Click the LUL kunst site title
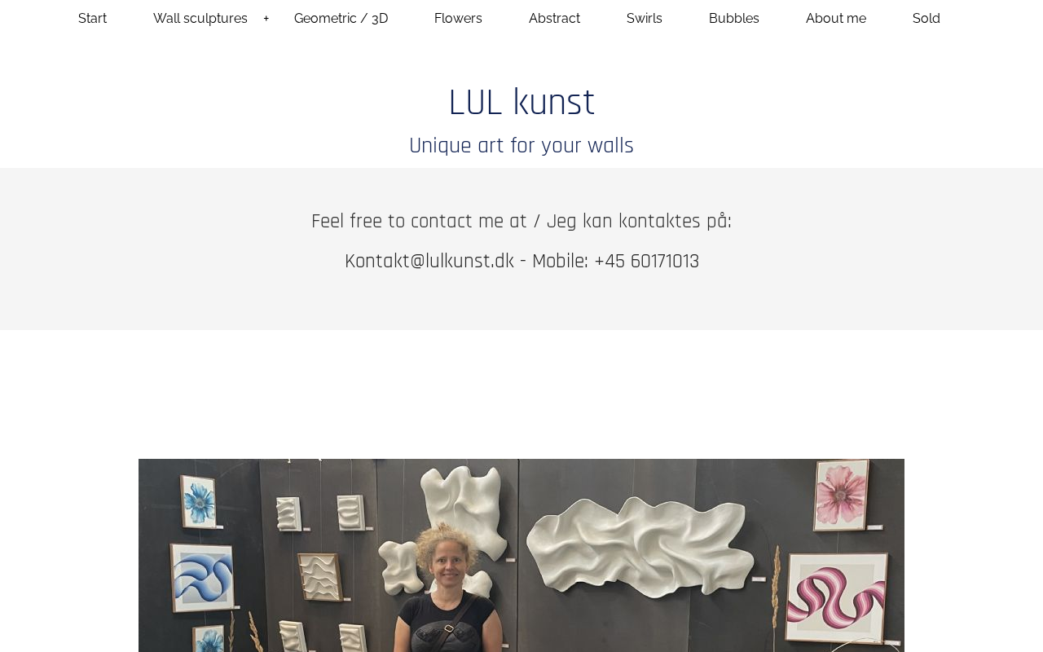 tap(521, 104)
